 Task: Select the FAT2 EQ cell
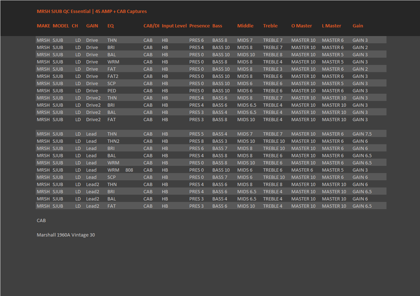click(x=112, y=76)
